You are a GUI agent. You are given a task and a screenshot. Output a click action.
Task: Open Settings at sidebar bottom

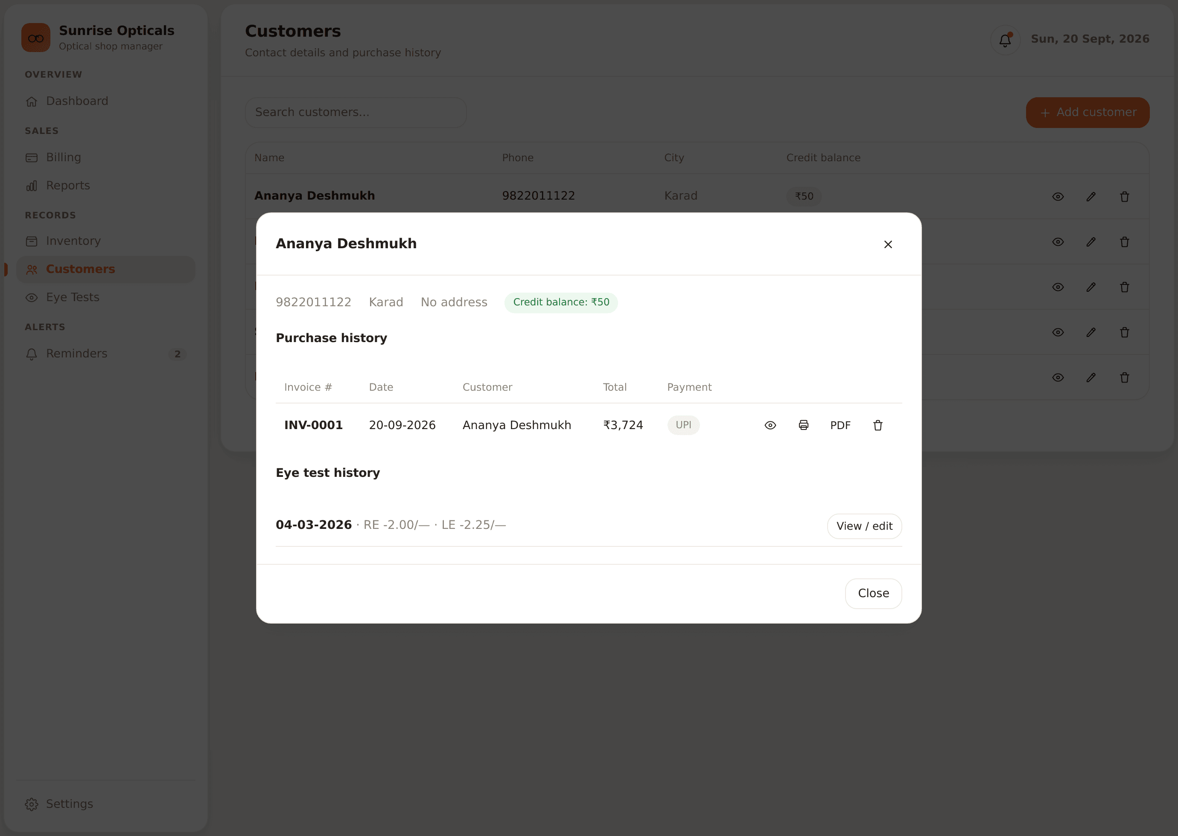pyautogui.click(x=105, y=804)
